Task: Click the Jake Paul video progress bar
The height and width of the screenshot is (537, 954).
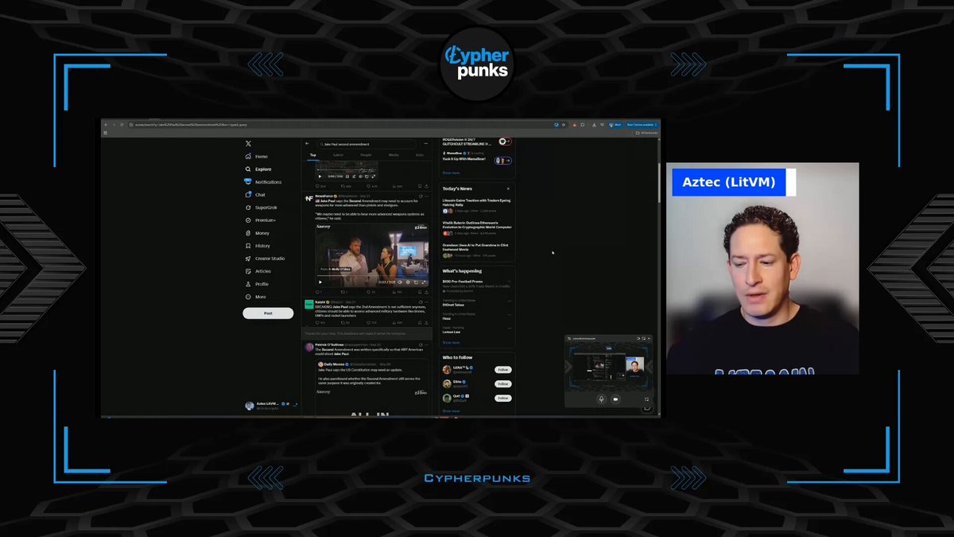Action: point(371,277)
